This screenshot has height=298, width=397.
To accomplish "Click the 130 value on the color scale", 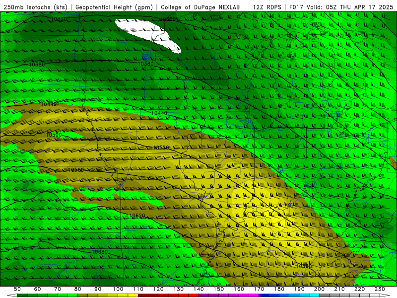I will pos(179,289).
